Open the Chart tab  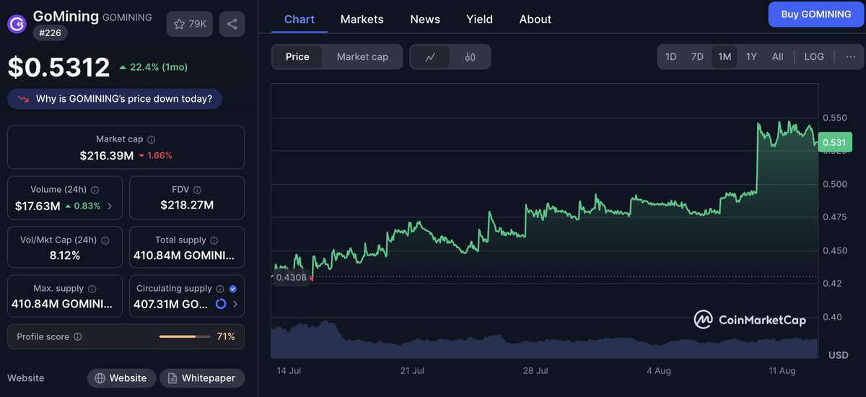pyautogui.click(x=299, y=19)
